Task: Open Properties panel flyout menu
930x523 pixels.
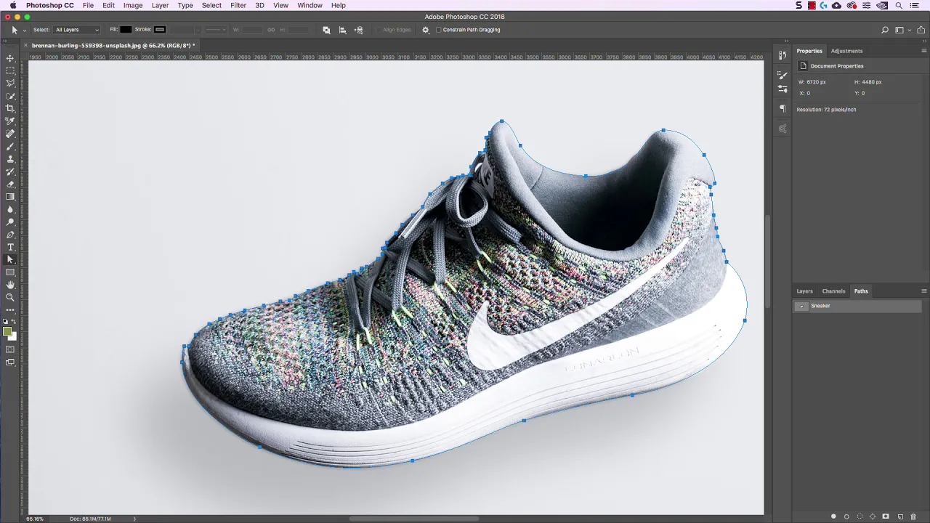Action: [x=924, y=51]
